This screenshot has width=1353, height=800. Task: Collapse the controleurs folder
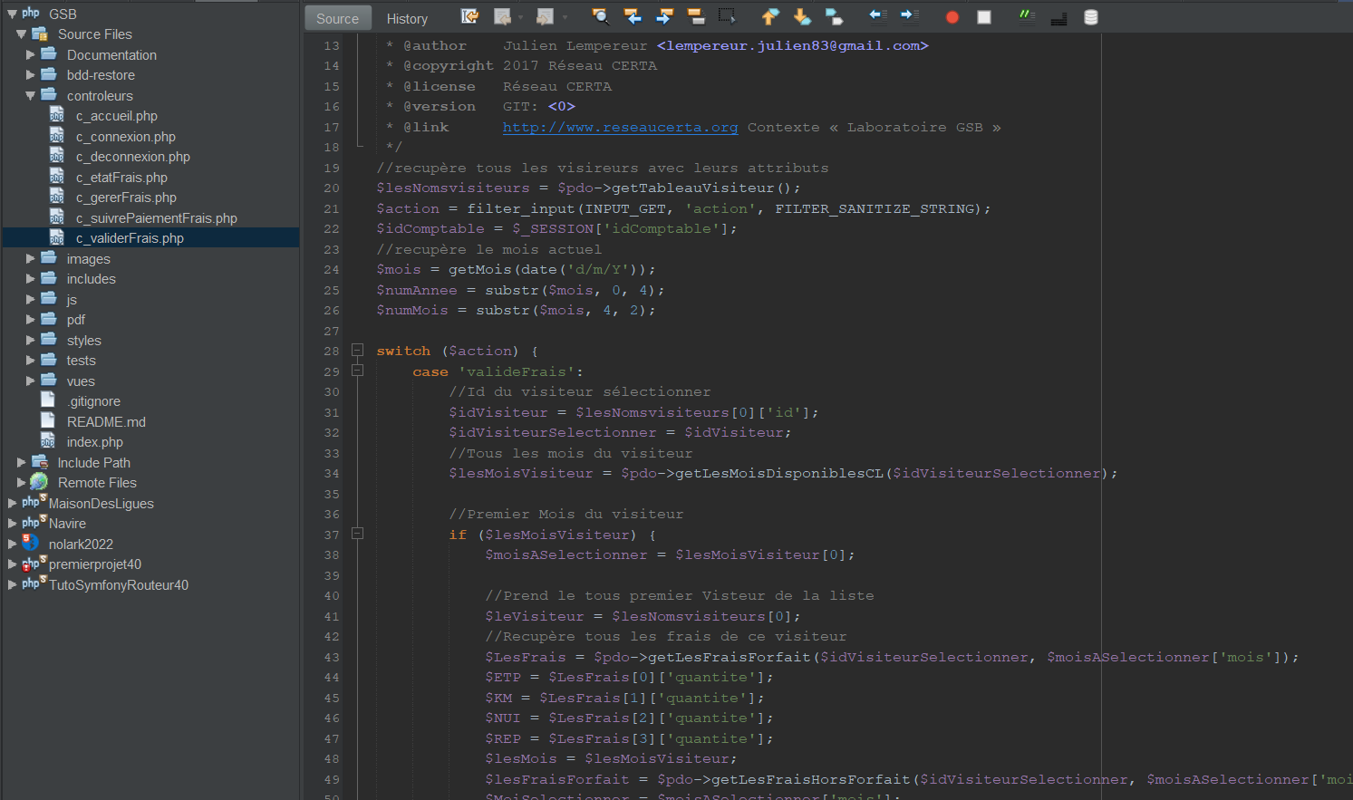30,95
